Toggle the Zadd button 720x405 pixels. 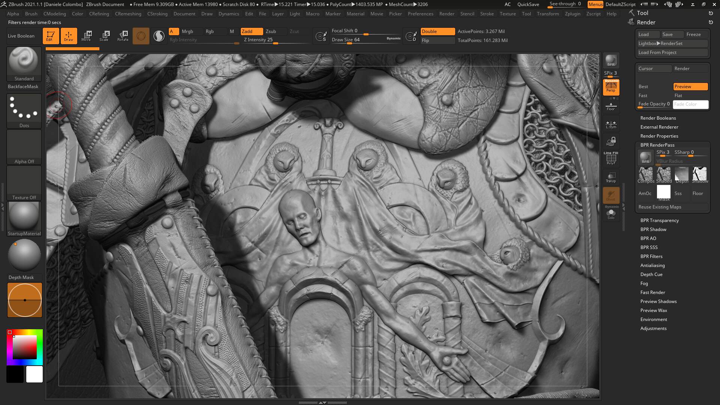[x=252, y=31]
